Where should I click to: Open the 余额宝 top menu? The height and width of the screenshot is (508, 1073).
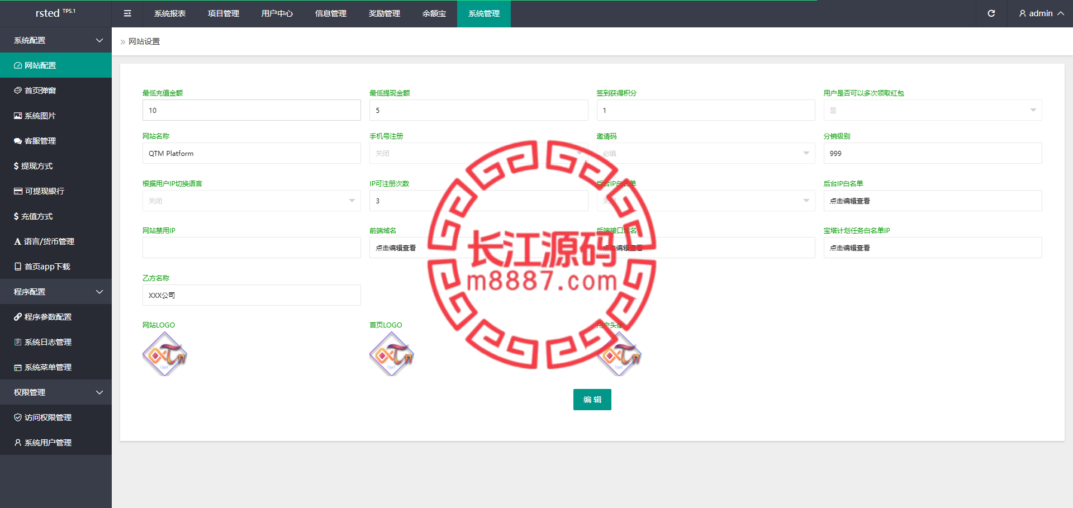click(x=434, y=13)
